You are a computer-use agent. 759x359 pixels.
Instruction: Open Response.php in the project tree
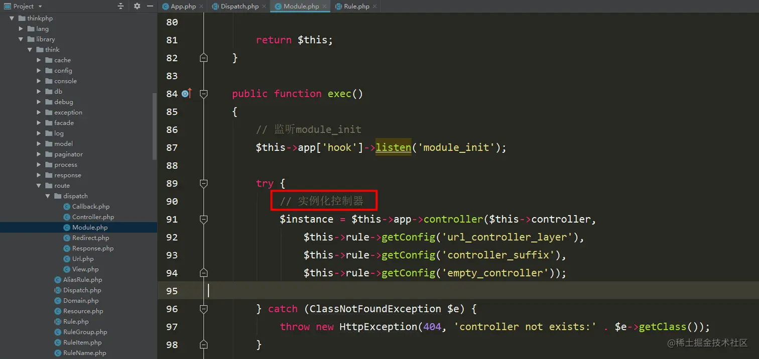click(88, 248)
